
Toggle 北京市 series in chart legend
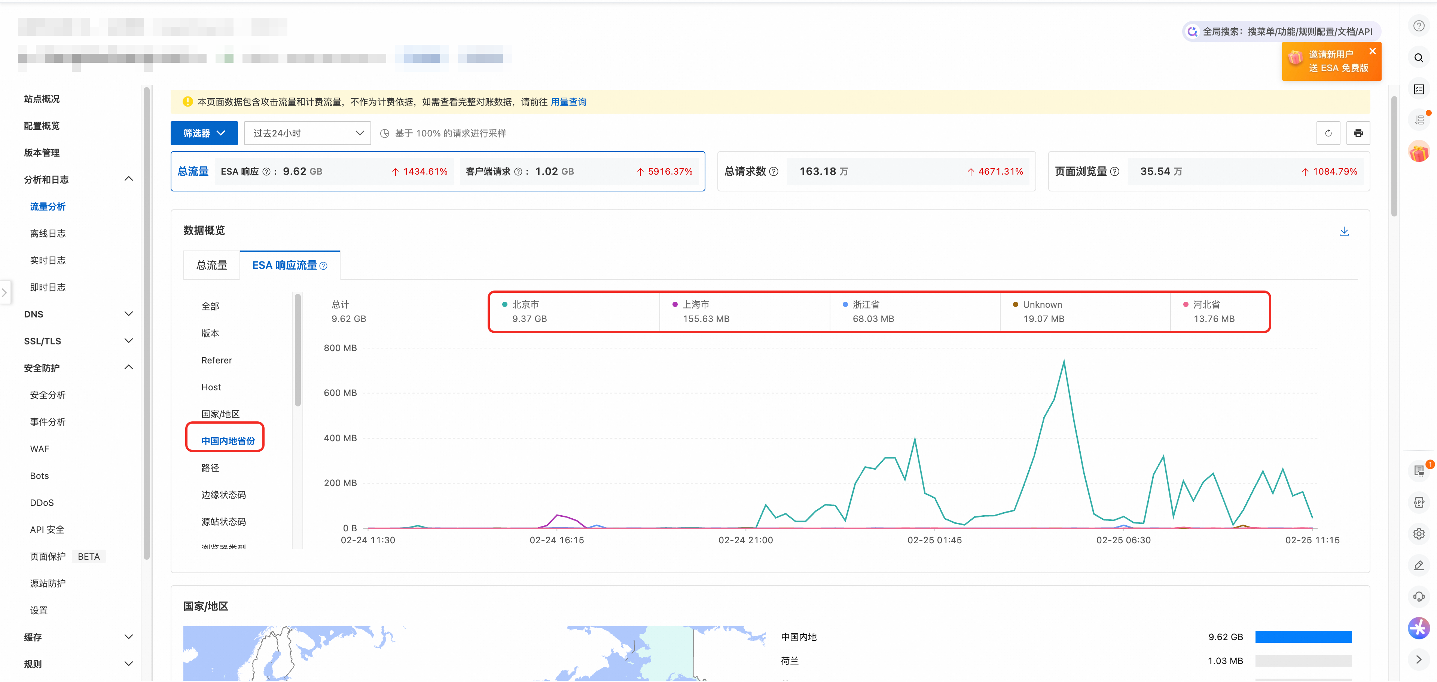(x=525, y=305)
